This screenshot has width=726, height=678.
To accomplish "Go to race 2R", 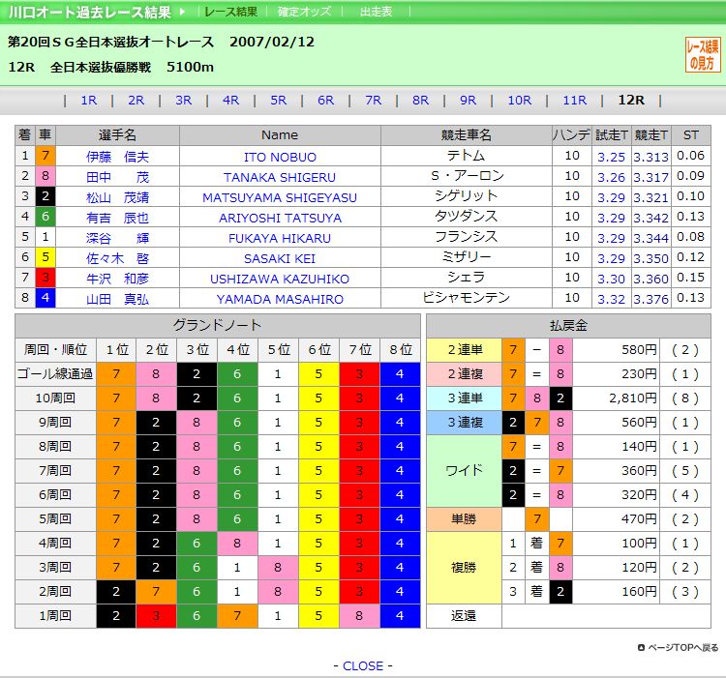I will (x=136, y=101).
